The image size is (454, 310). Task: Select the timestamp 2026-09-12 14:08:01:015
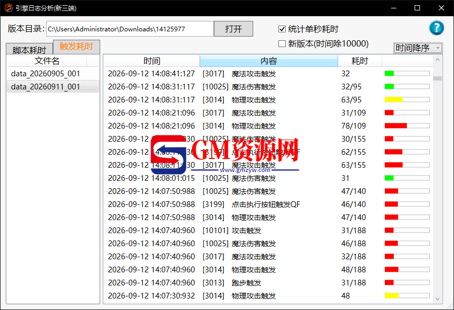(x=152, y=178)
